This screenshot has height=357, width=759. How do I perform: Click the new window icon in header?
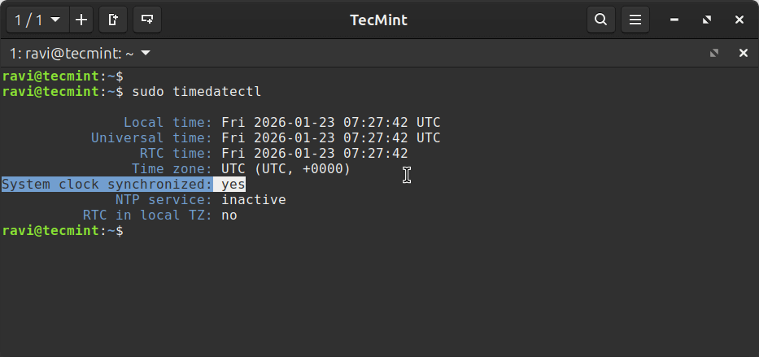click(x=147, y=20)
